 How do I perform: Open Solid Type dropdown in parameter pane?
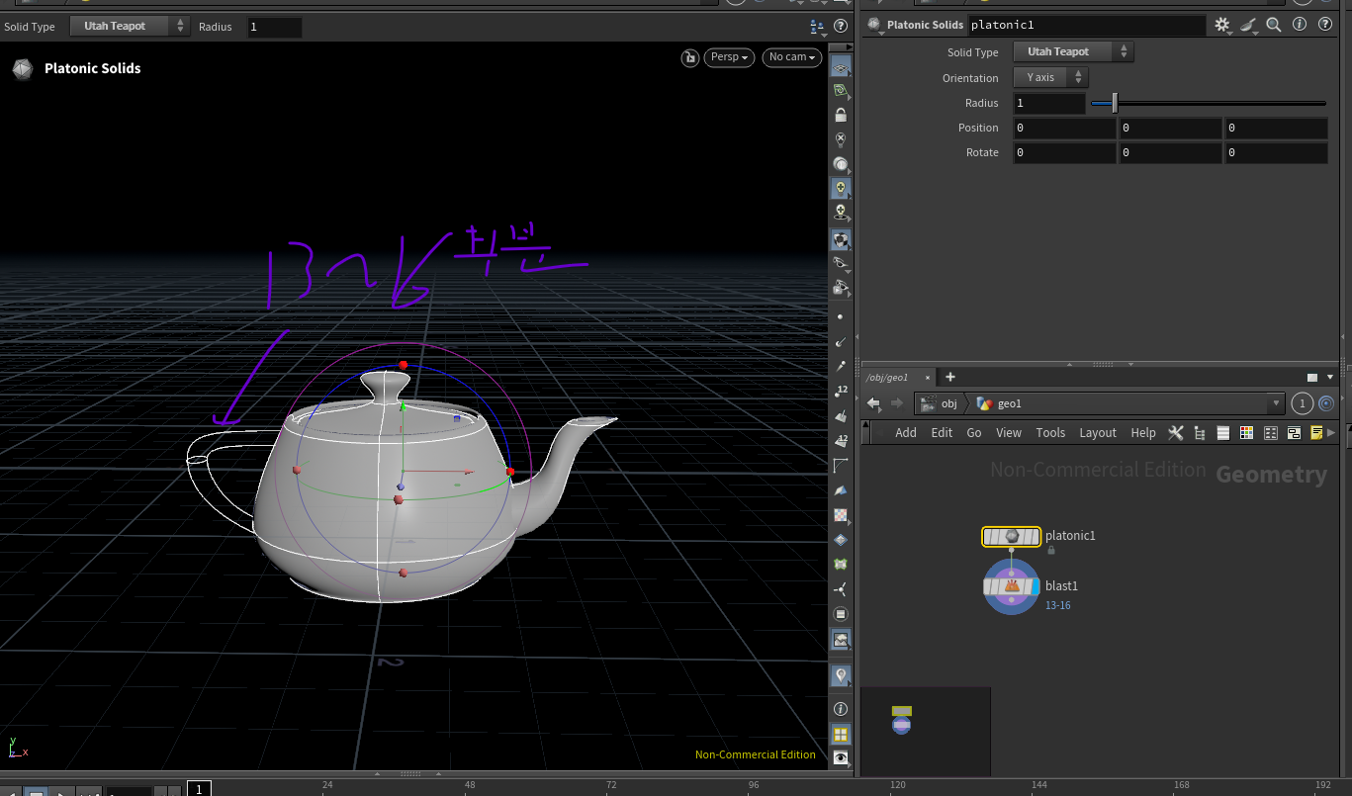click(x=1073, y=52)
